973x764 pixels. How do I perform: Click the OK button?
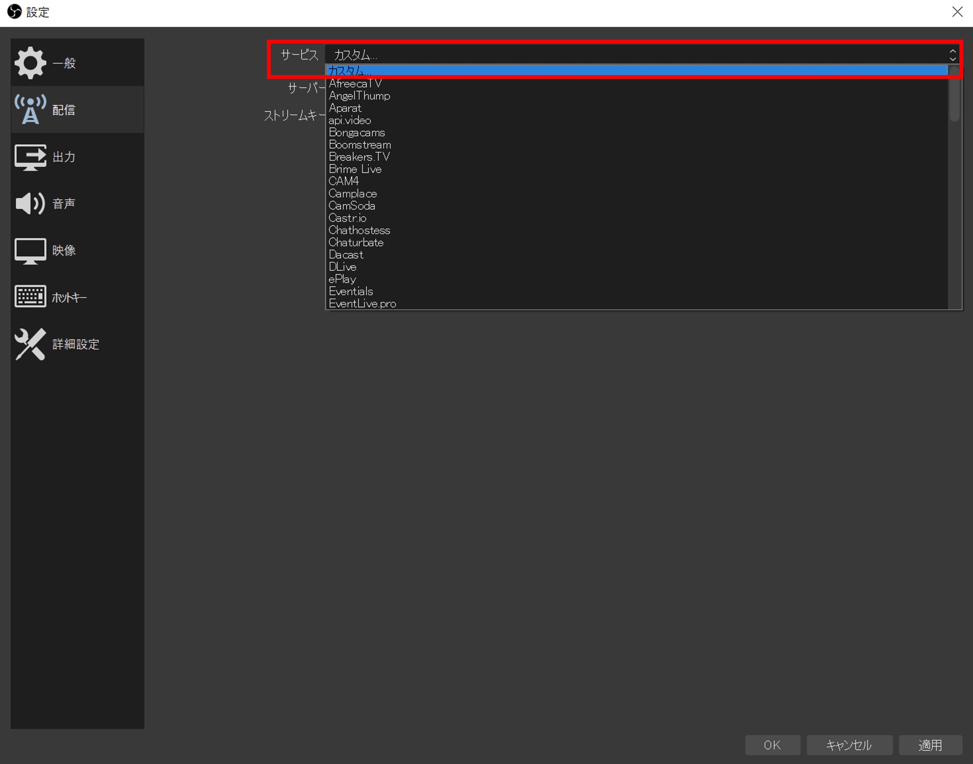(772, 745)
